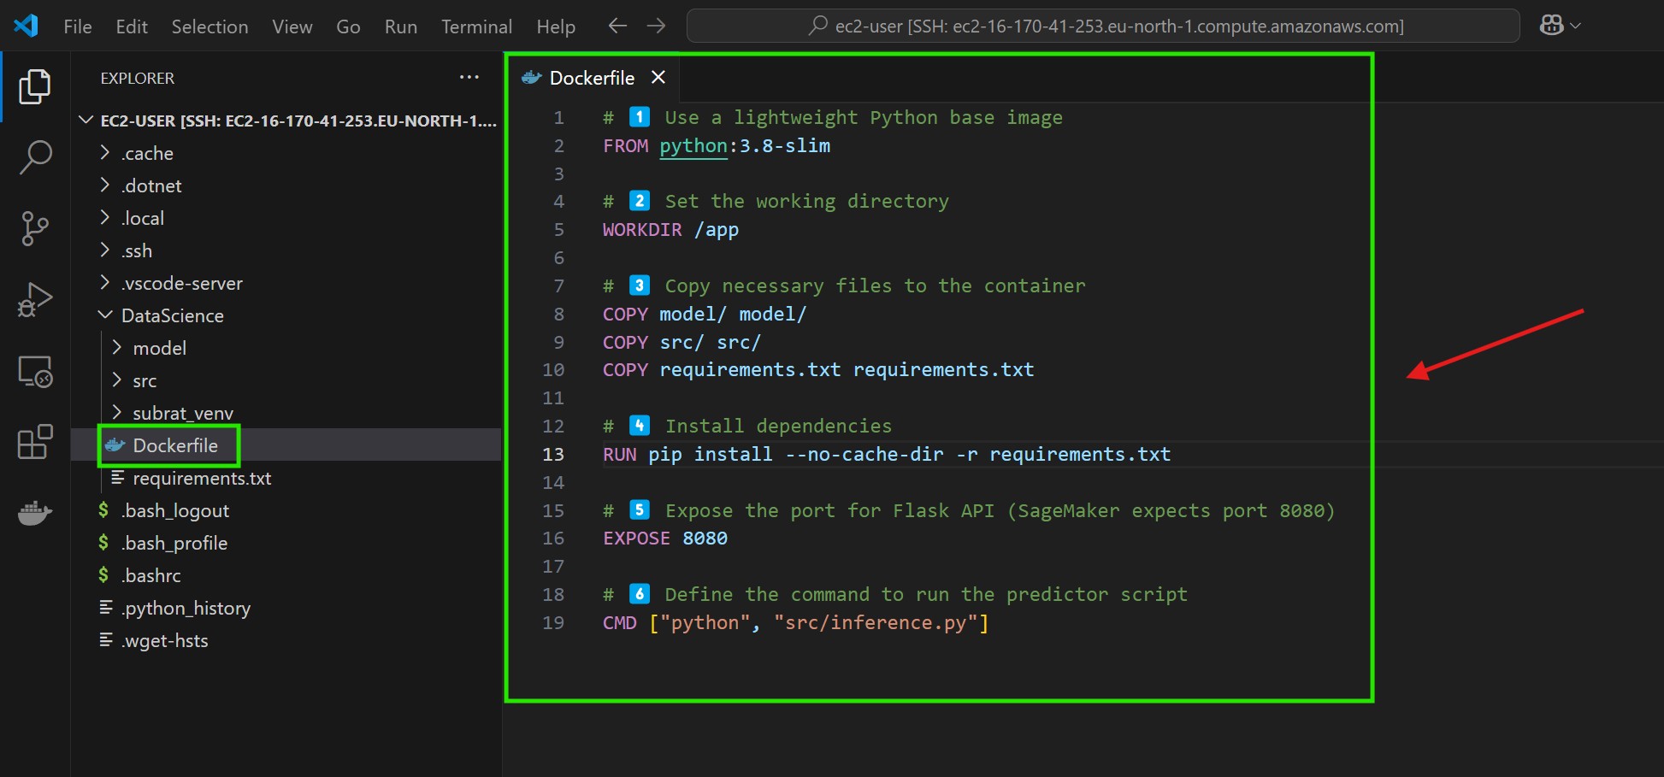Open the Docker view in activity bar
The height and width of the screenshot is (777, 1664).
coord(35,513)
